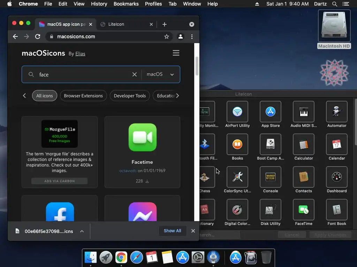This screenshot has height=267, width=357.
Task: Open Finder from the Dock
Action: [91, 257]
